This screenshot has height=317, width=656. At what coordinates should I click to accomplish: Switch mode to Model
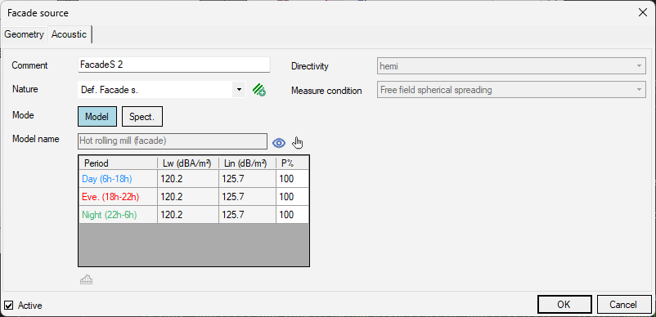[97, 117]
